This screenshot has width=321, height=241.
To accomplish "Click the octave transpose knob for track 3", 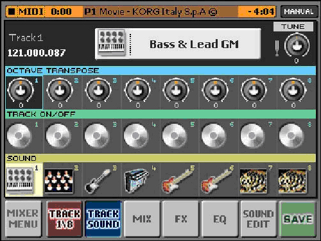I will click(98, 90).
